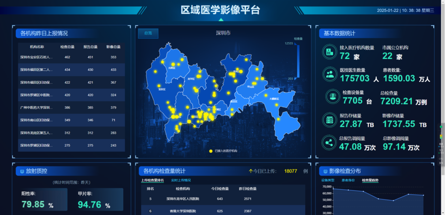Click the 已接入的医疗机构 legend dot
The width and height of the screenshot is (445, 215).
211,151
